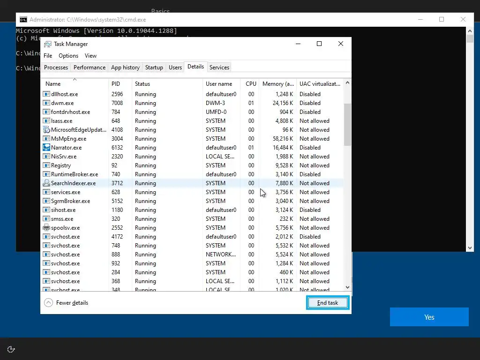Switch to the Users tab
The image size is (480, 360).
(x=175, y=67)
